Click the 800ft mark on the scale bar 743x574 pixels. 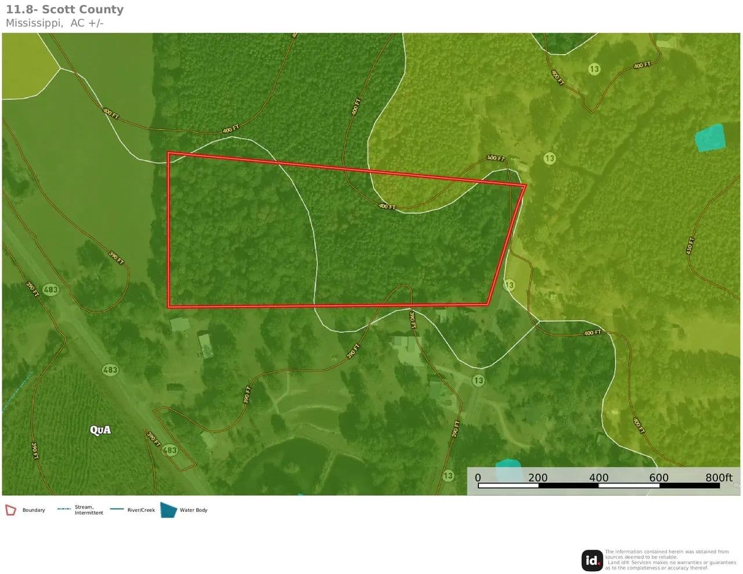[x=719, y=478]
